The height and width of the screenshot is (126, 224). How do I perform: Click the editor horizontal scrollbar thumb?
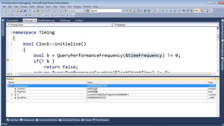coord(115,74)
